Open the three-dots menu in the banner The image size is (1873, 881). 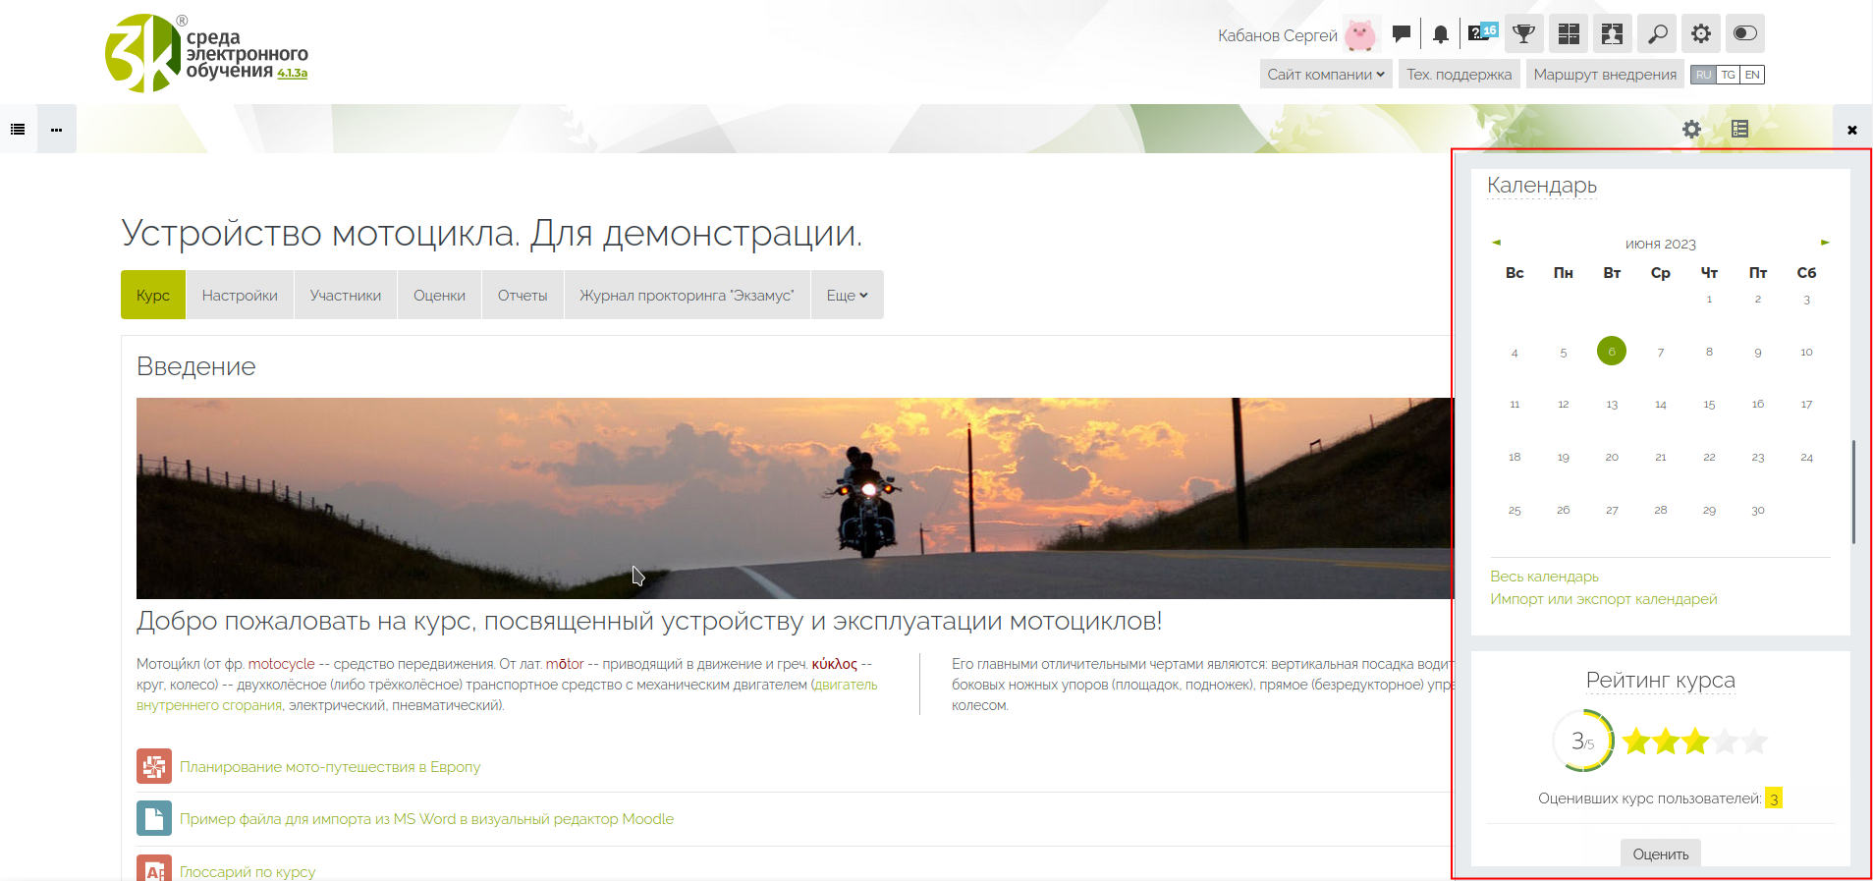[57, 129]
